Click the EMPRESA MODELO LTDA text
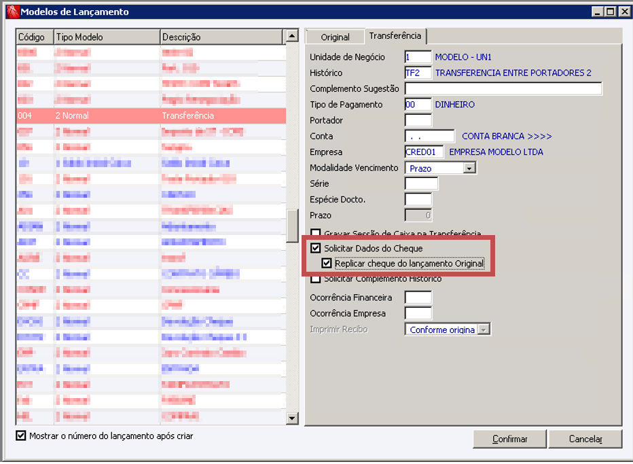Screen dimensions: 633x464 (x=496, y=152)
